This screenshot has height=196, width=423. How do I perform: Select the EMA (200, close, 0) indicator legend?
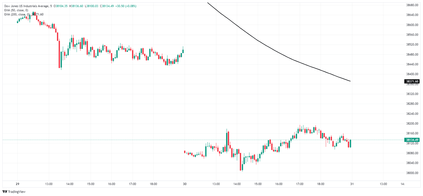17,14
